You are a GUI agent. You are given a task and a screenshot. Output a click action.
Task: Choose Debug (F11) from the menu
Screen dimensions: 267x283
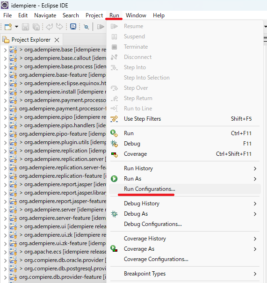185,144
